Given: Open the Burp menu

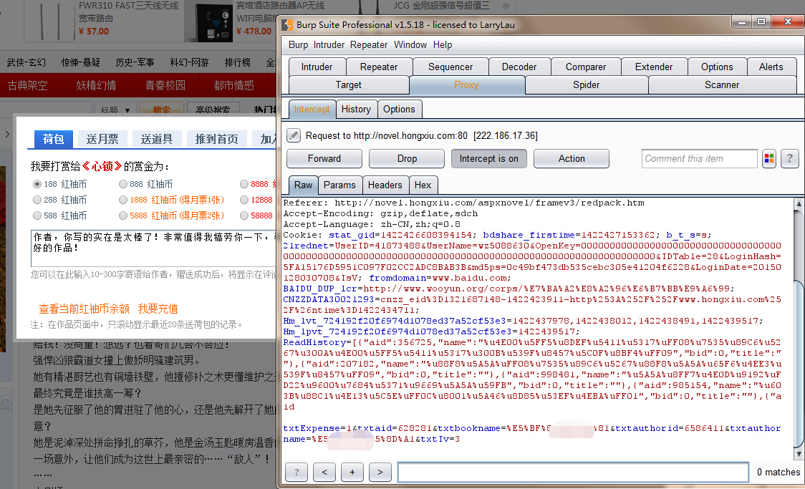Looking at the screenshot, I should pos(298,44).
